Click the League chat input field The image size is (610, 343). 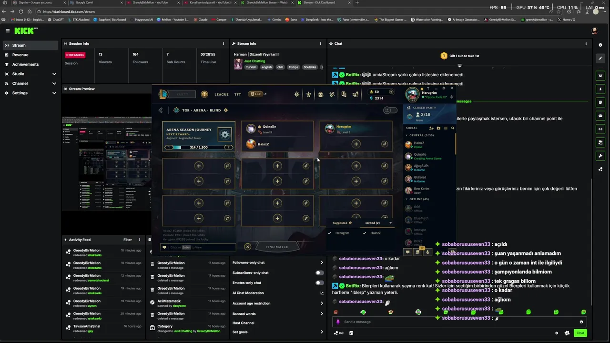(x=199, y=247)
